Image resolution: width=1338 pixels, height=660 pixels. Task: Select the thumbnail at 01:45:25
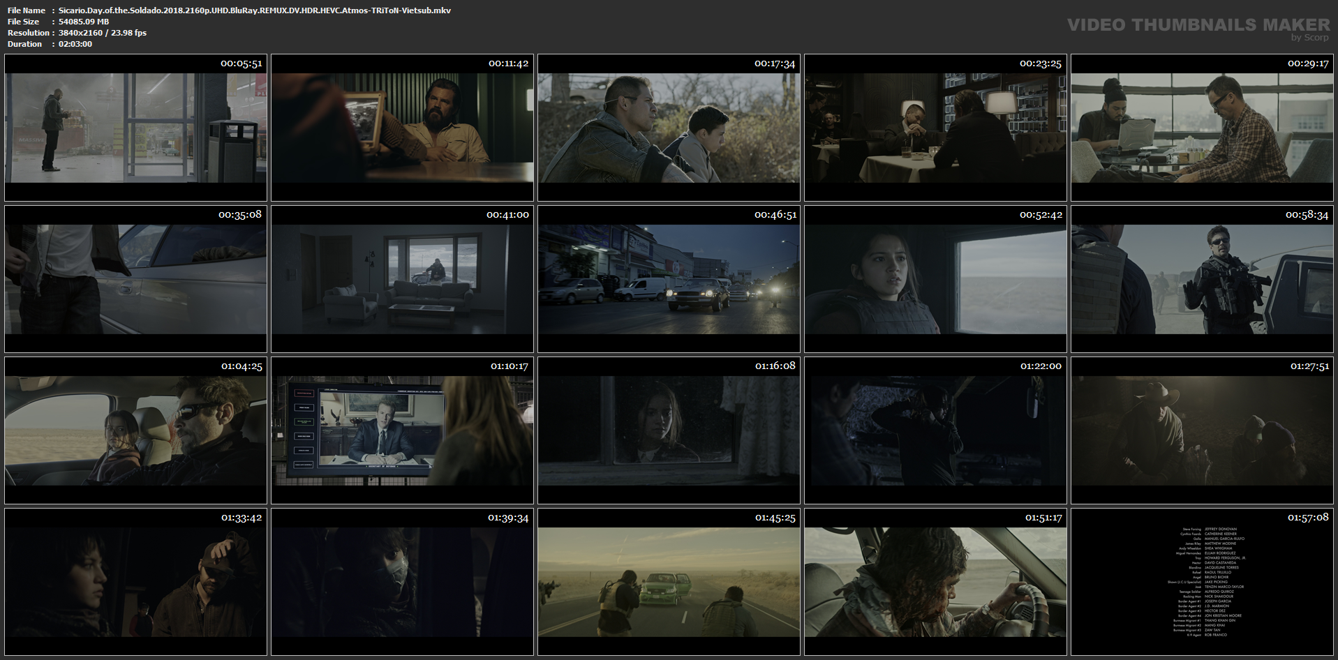click(x=669, y=582)
